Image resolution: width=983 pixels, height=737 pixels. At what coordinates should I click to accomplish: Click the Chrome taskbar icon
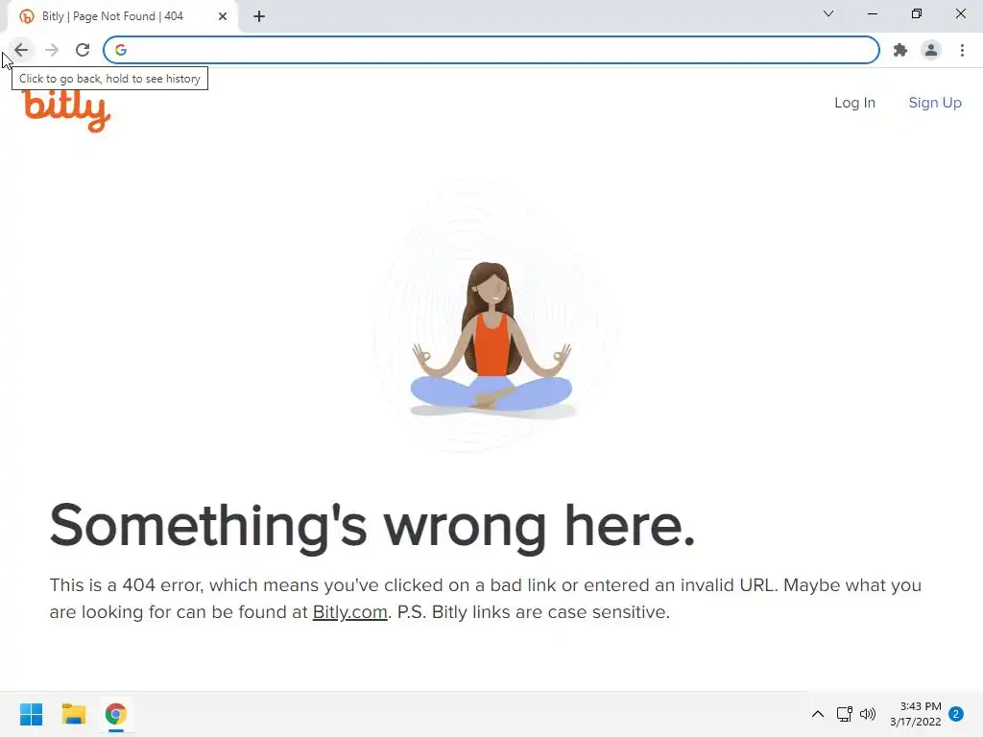pos(116,714)
